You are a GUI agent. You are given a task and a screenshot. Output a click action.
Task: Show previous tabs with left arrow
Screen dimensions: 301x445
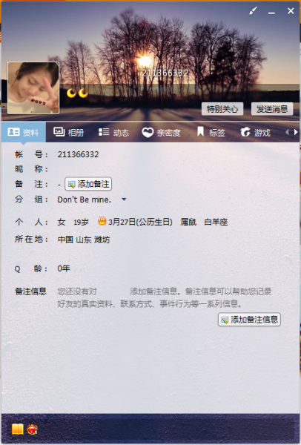point(287,132)
